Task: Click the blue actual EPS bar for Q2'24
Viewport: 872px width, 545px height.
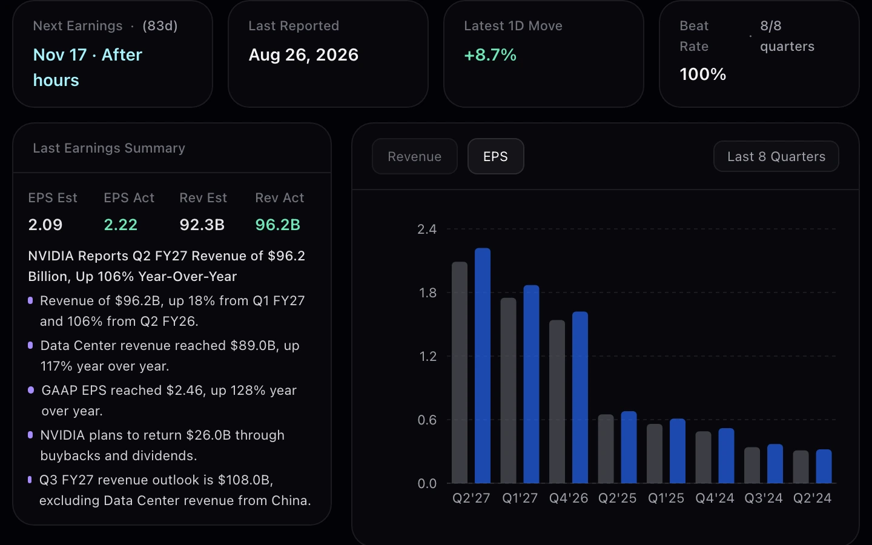Action: coord(824,466)
